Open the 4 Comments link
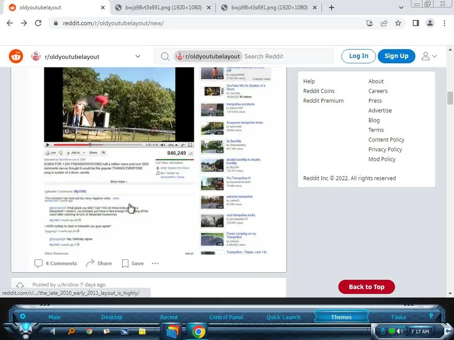This screenshot has height=340, width=454. [x=55, y=263]
